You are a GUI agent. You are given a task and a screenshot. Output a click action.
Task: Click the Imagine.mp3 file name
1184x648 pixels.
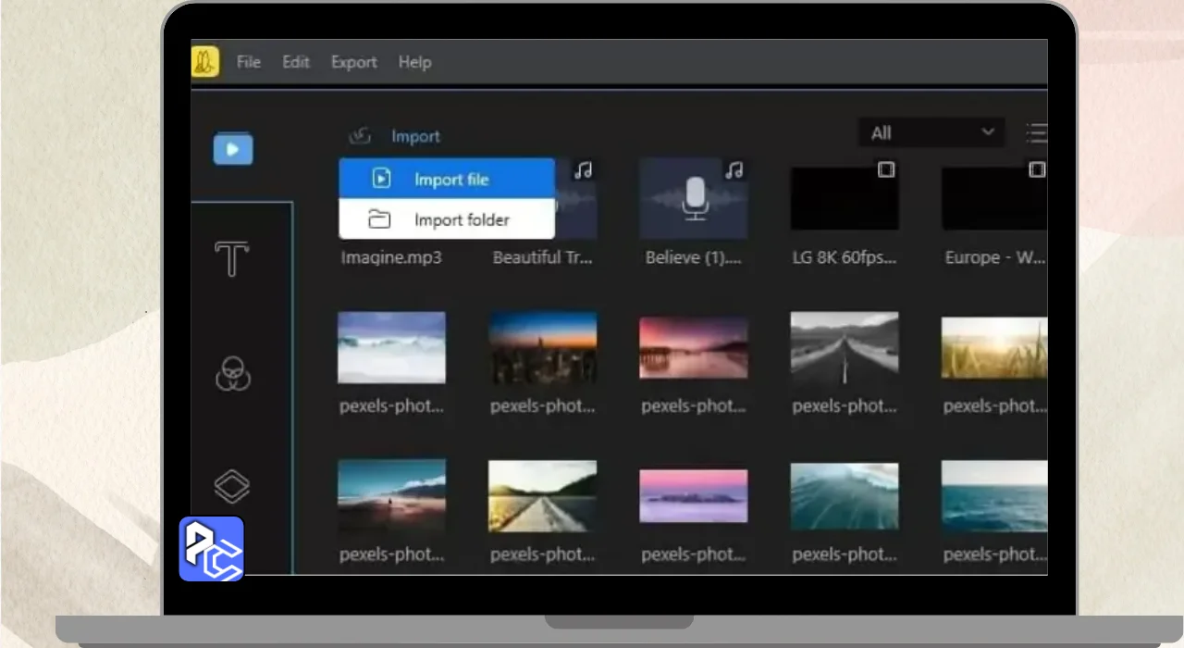(x=391, y=257)
